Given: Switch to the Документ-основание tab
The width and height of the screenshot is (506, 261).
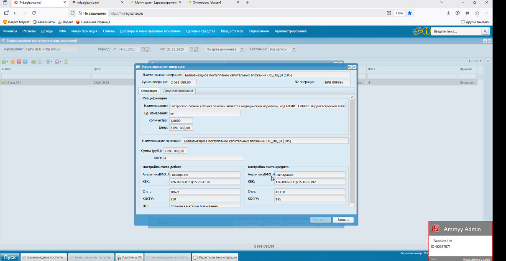Looking at the screenshot, I should (x=178, y=91).
